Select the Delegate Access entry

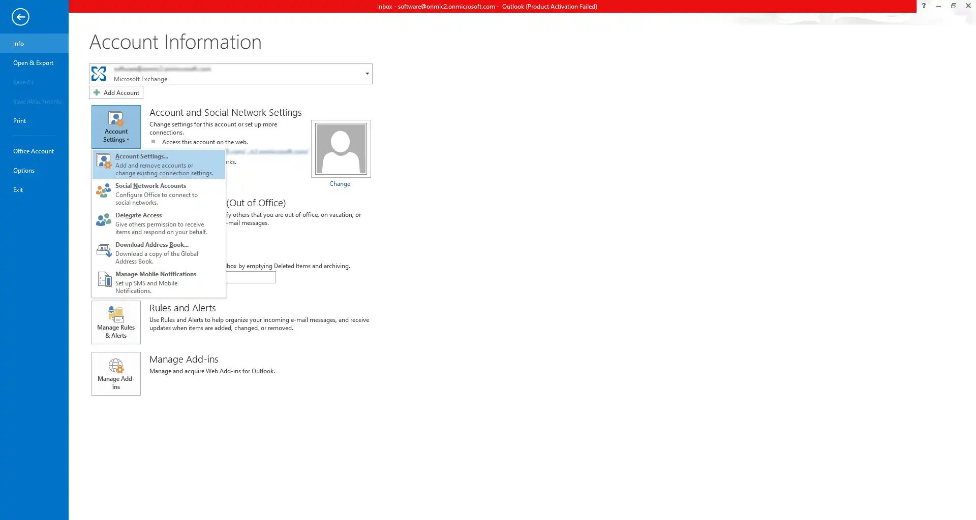pos(159,223)
